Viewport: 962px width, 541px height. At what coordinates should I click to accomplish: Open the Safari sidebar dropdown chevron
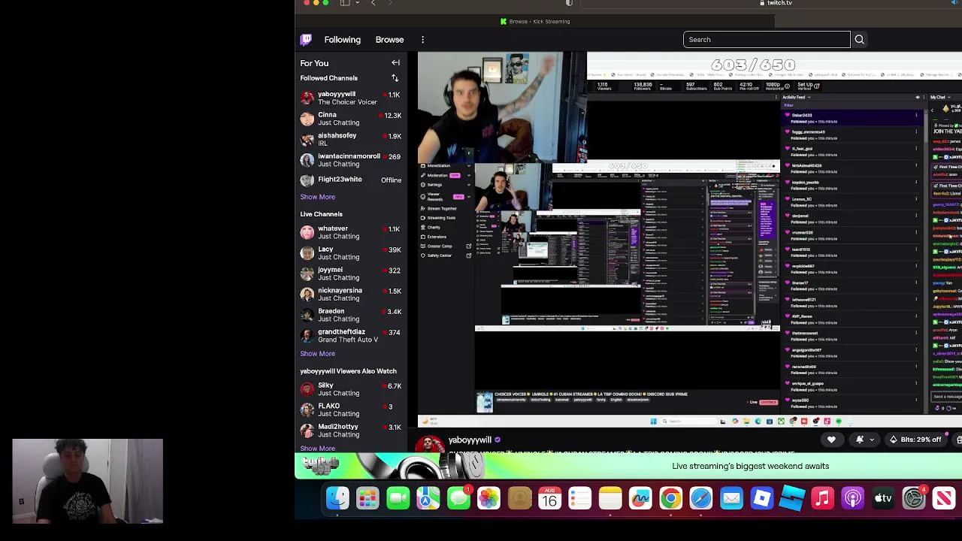pos(357,3)
